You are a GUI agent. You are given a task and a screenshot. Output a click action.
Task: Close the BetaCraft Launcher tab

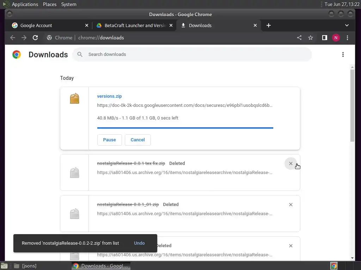point(171,25)
